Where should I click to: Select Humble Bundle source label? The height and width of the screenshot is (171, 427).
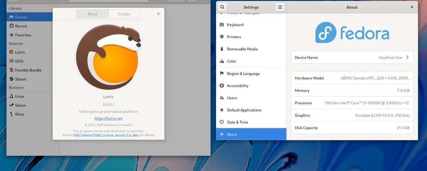pos(28,70)
